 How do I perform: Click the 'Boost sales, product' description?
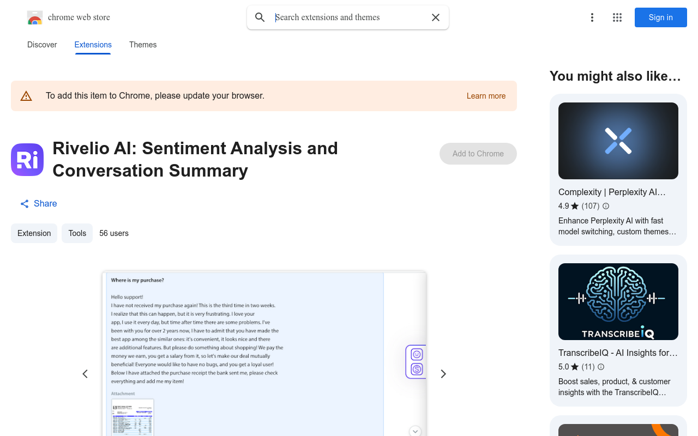point(615,387)
